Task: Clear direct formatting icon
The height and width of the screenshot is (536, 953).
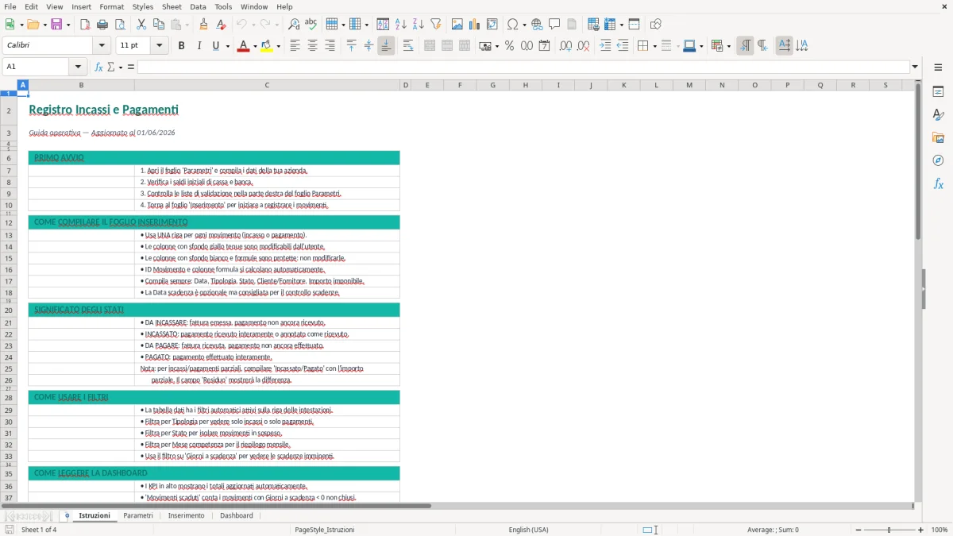Action: pos(221,25)
